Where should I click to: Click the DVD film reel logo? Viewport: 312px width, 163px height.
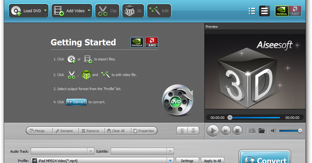click(177, 100)
